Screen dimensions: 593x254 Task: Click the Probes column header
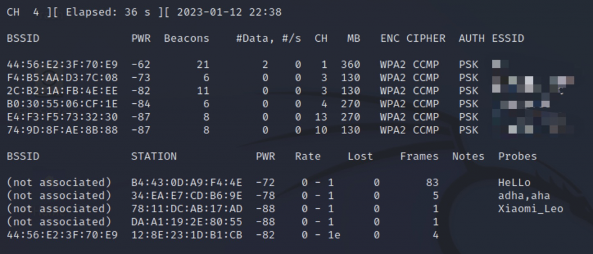click(517, 157)
